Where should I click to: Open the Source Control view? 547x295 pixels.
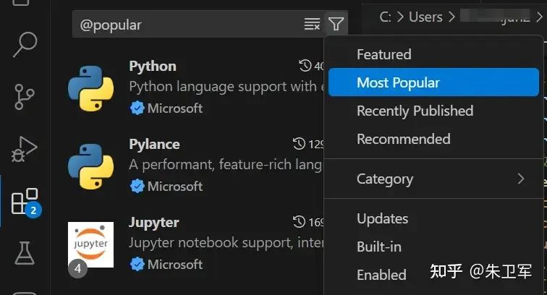click(25, 97)
